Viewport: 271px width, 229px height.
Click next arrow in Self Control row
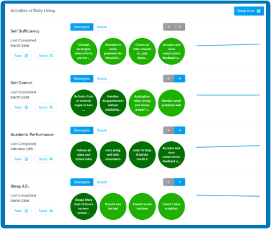(x=180, y=78)
